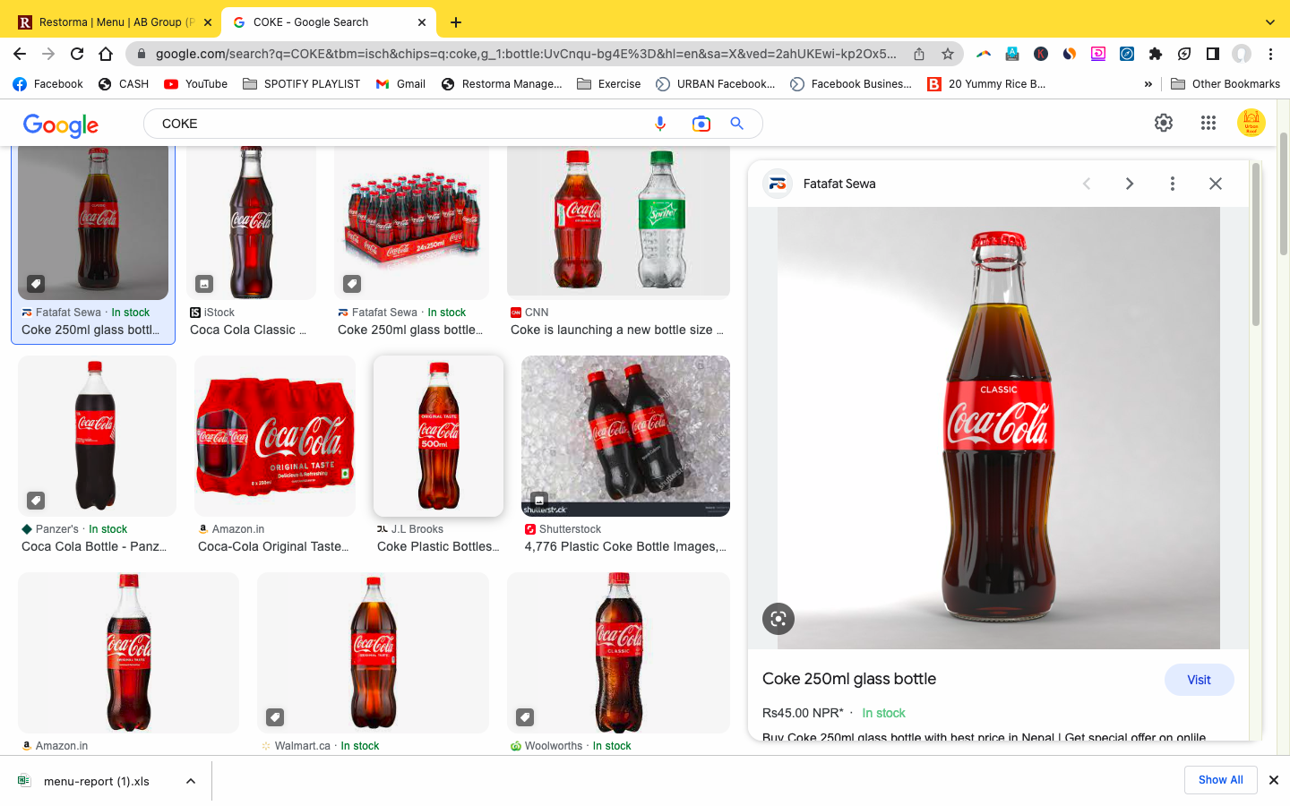Open the Chrome extensions puzzle icon
This screenshot has height=806, width=1290.
pos(1156,54)
